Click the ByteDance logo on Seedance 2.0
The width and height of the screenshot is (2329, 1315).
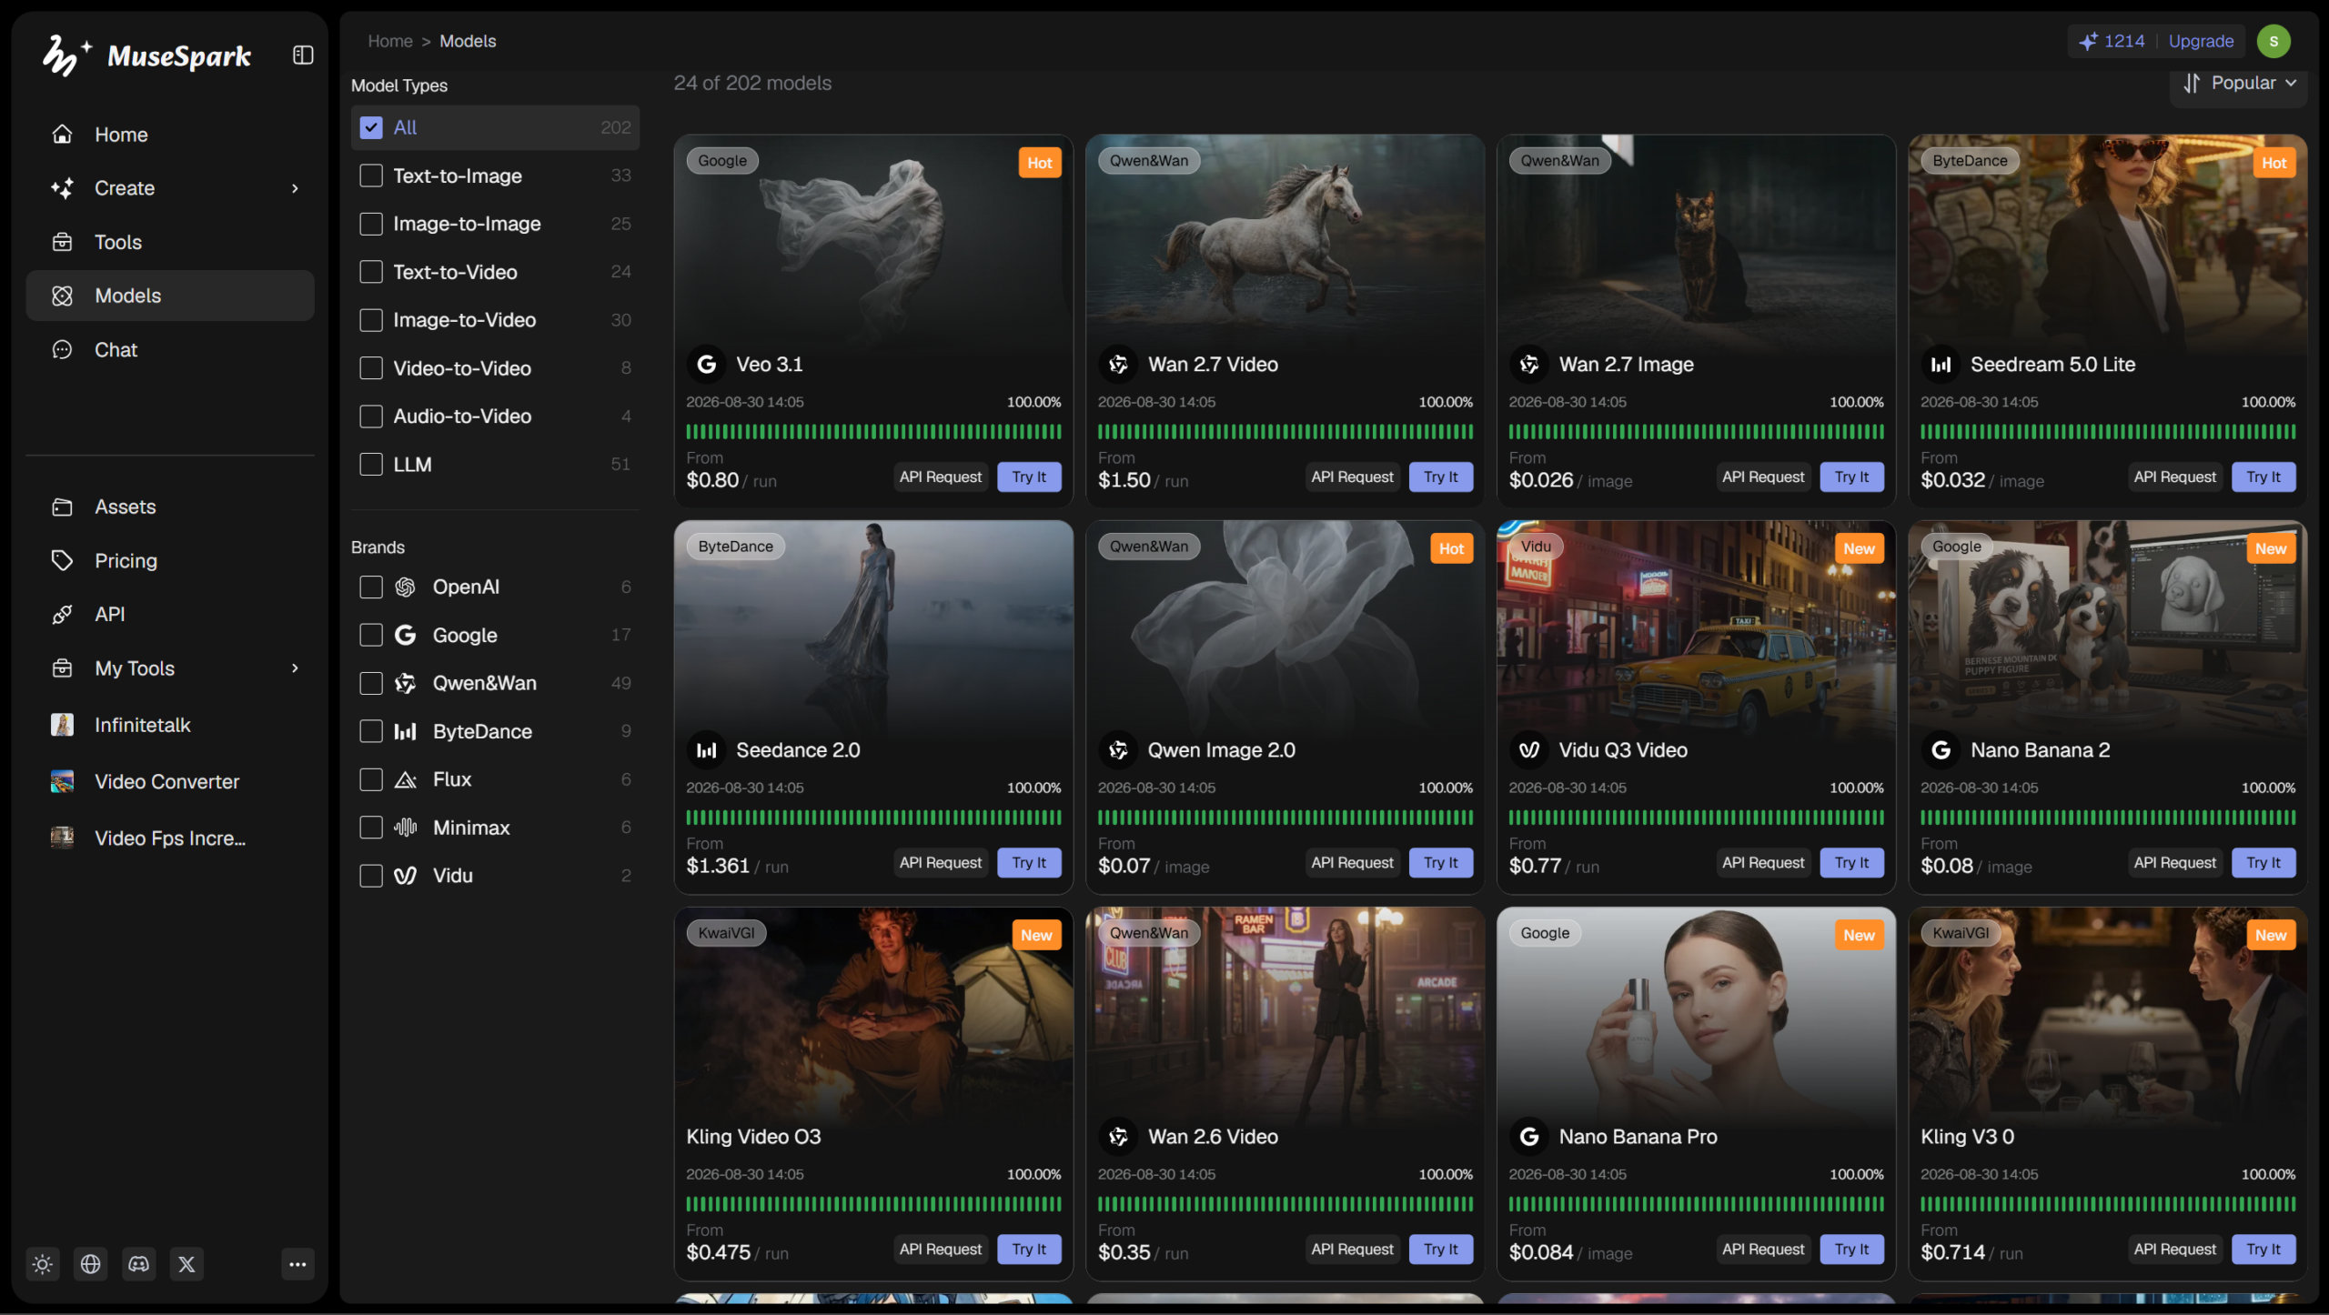click(706, 750)
